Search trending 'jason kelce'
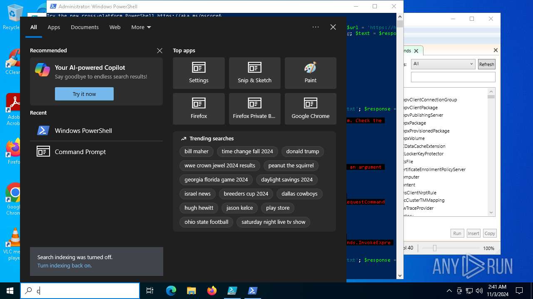Viewport: 533px width, 299px height. tap(240, 208)
